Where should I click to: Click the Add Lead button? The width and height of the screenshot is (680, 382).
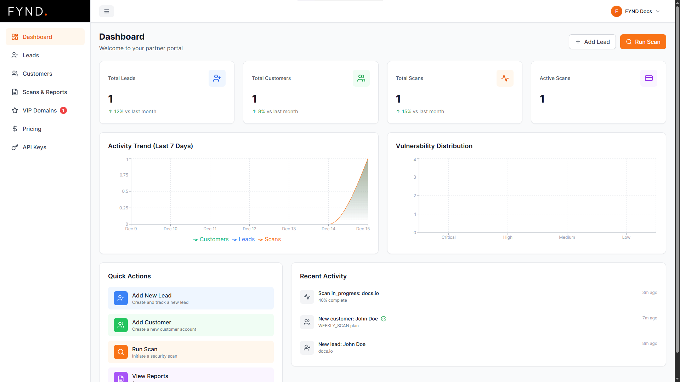(592, 42)
